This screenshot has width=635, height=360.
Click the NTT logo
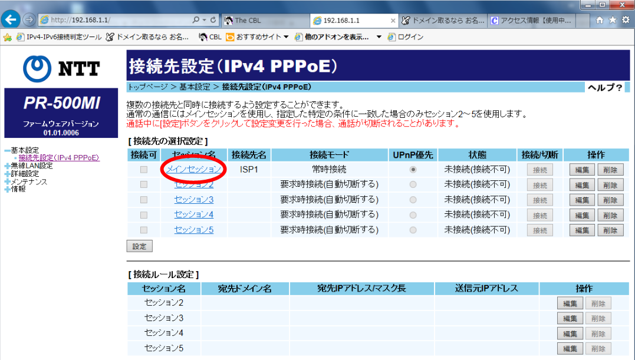(x=60, y=67)
